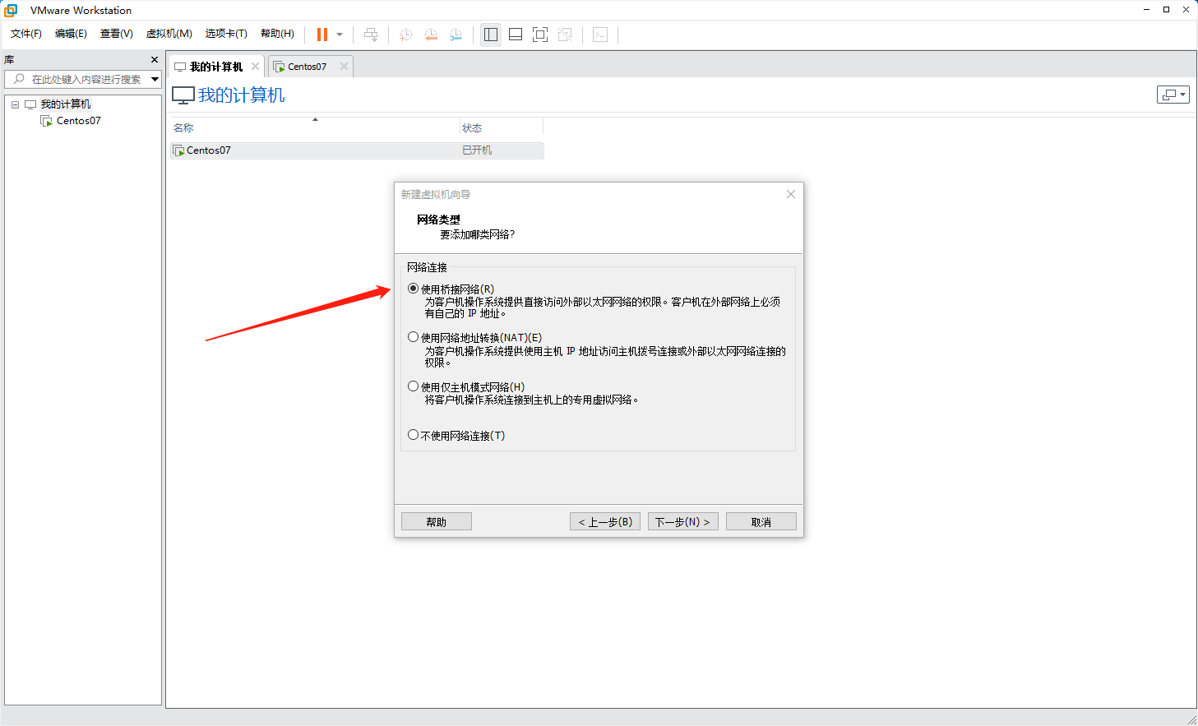Open the 文件(F) menu
The width and height of the screenshot is (1198, 726).
pyautogui.click(x=26, y=34)
